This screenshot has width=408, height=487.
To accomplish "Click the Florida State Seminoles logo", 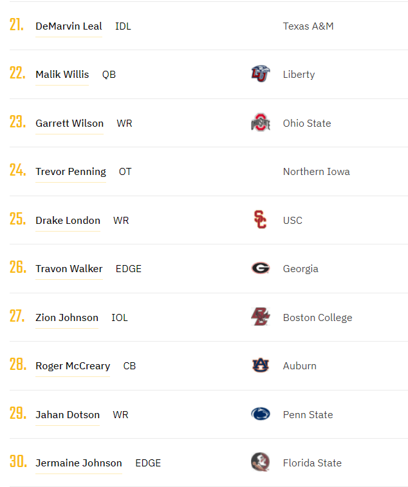I will (261, 463).
